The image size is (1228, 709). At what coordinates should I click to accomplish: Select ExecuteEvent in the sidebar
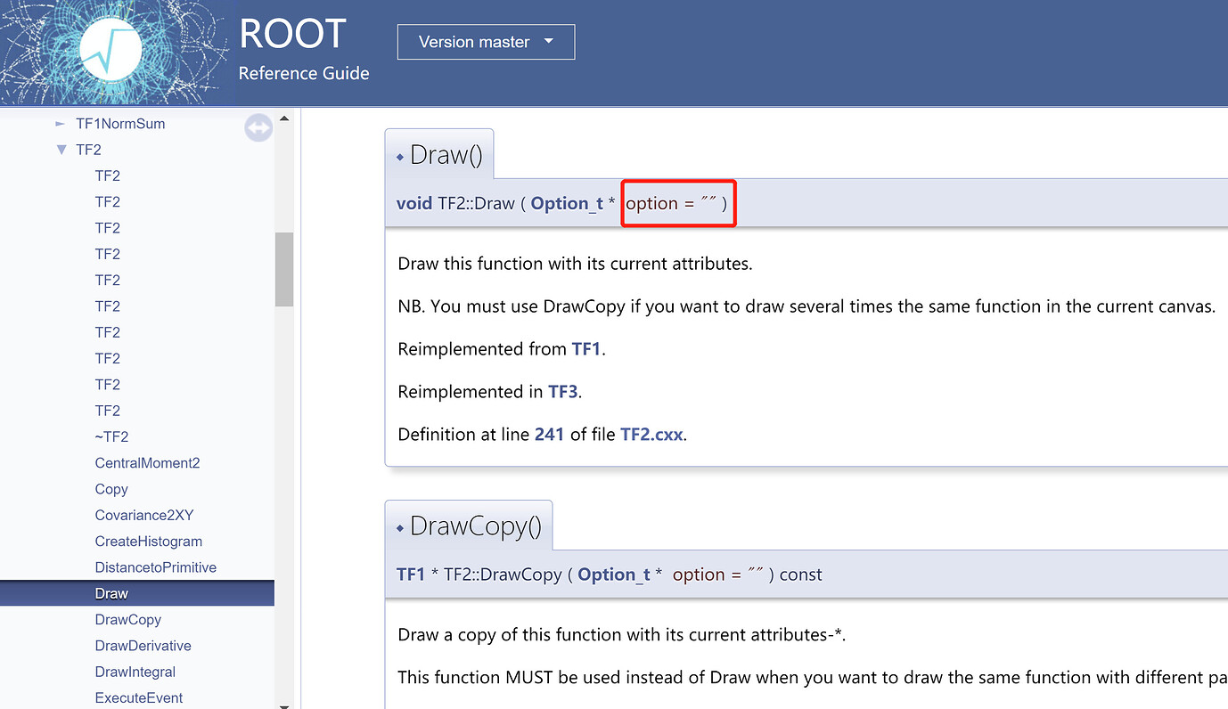tap(139, 698)
